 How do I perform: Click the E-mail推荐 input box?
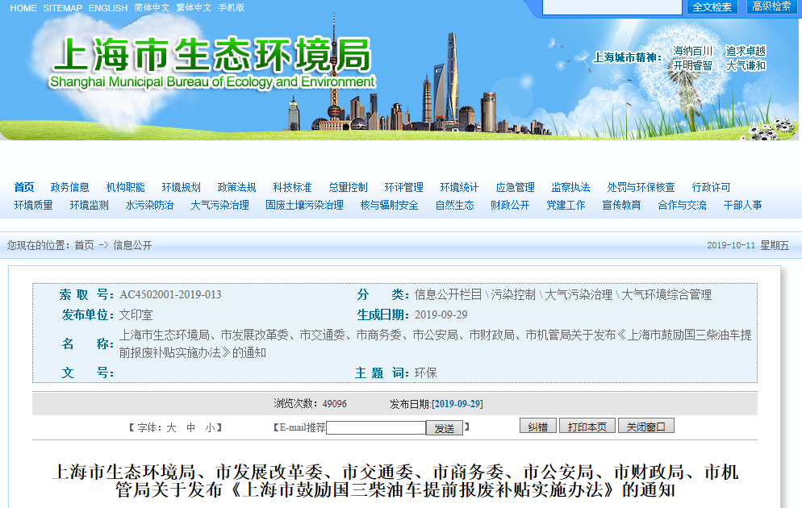pyautogui.click(x=375, y=428)
